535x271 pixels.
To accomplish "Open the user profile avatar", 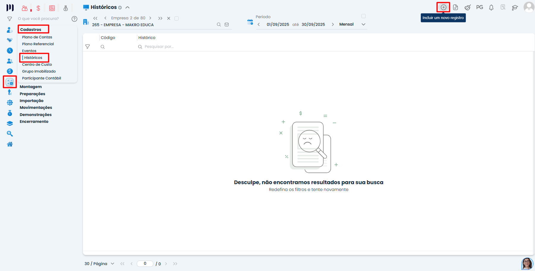I will tap(529, 7).
